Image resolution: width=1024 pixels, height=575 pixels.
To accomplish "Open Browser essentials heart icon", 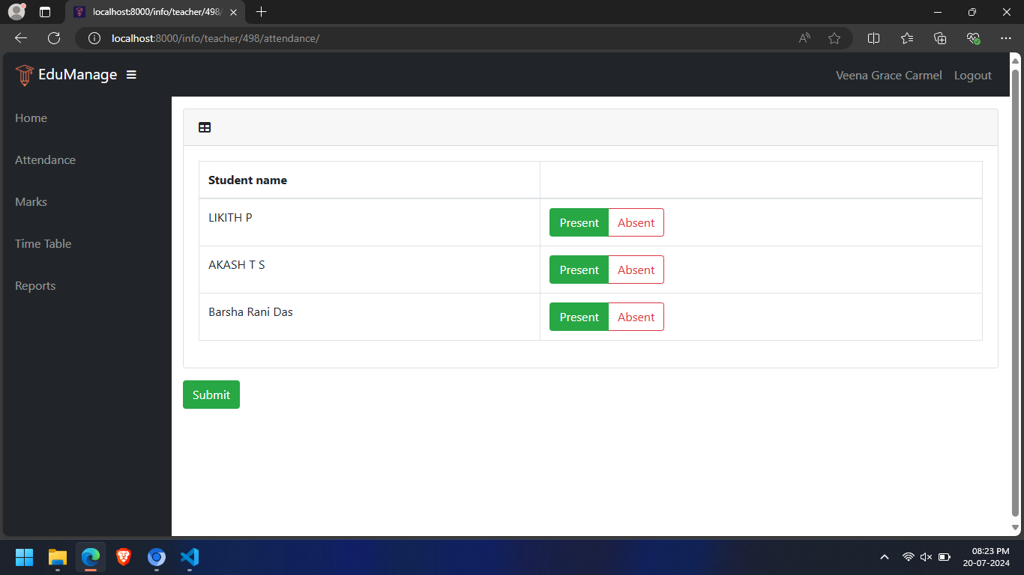I will pos(973,38).
